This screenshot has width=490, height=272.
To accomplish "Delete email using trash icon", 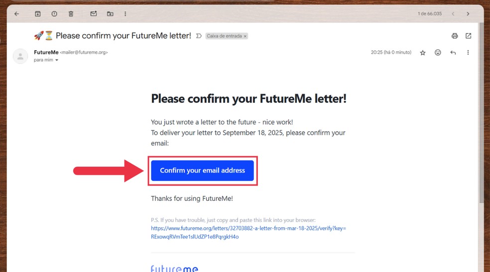I will tap(71, 14).
